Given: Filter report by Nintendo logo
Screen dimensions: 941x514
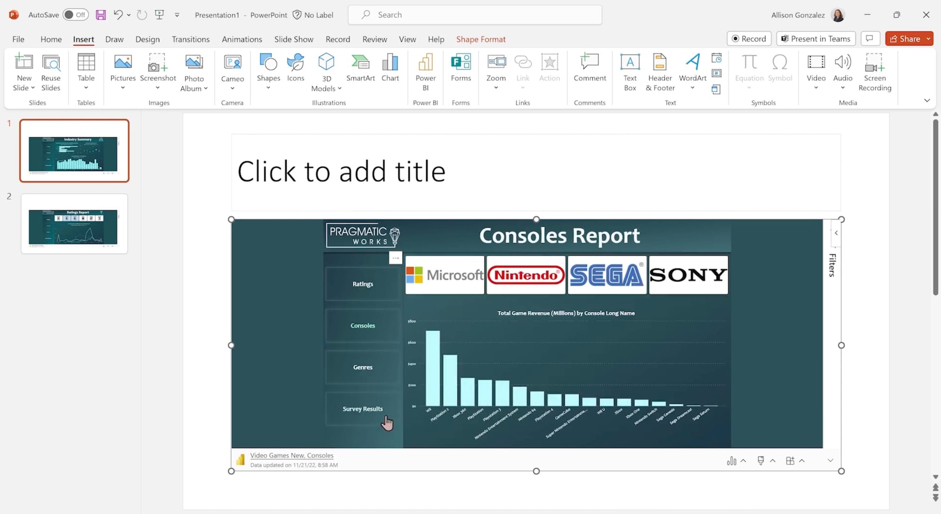Looking at the screenshot, I should point(526,275).
